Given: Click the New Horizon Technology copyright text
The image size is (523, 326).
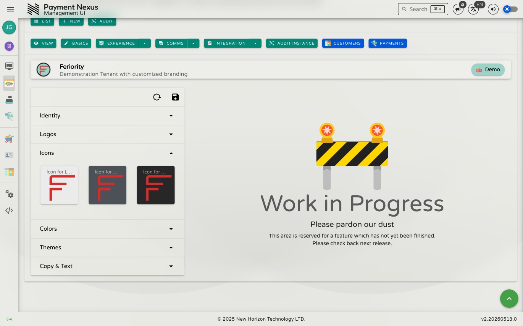Looking at the screenshot, I should [261, 319].
